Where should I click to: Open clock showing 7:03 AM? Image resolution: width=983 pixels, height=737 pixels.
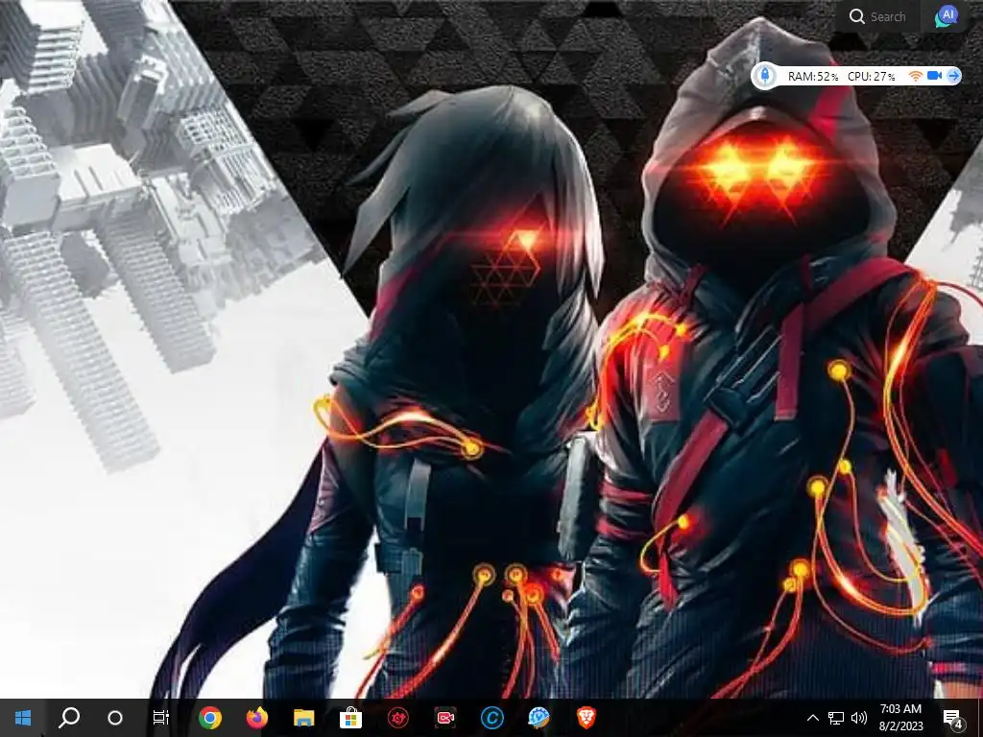pyautogui.click(x=900, y=718)
